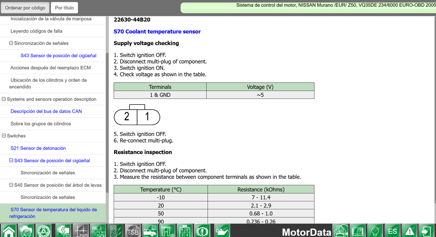Click the 'Supply voltage checking' heading
436x237 pixels.
[x=146, y=43]
